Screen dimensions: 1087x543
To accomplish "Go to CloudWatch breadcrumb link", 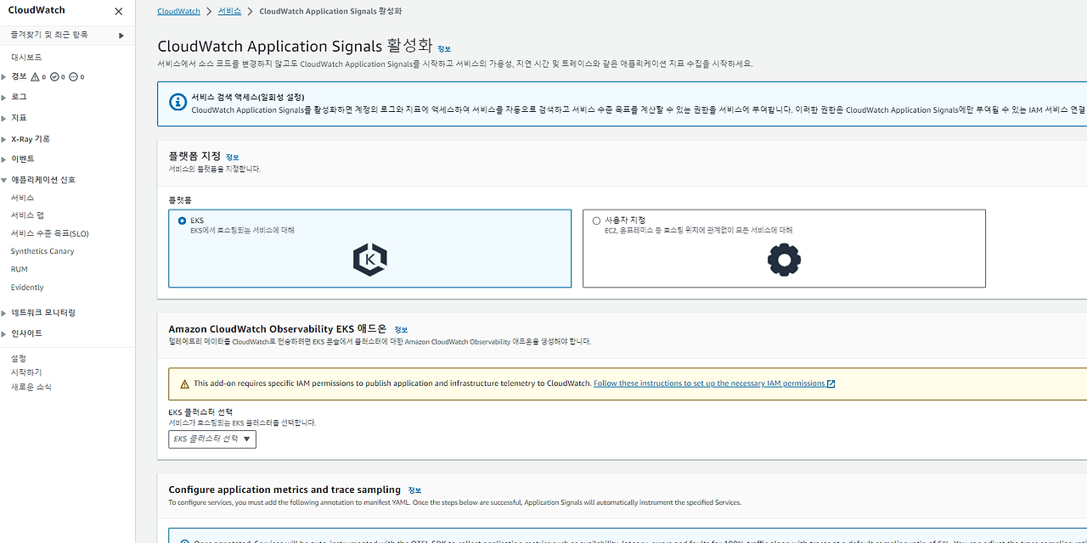I will 178,12.
